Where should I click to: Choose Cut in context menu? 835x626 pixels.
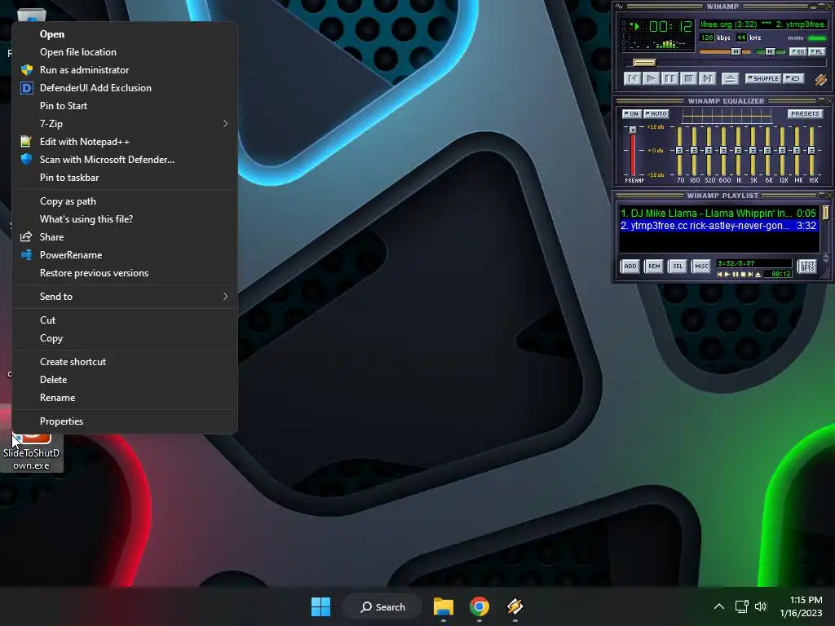click(125, 320)
